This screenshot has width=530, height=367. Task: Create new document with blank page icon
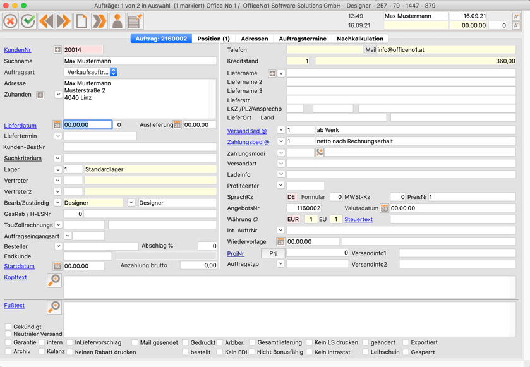tap(81, 21)
